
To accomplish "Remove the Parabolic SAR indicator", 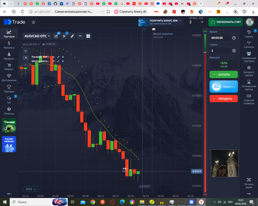I will (x=63, y=57).
